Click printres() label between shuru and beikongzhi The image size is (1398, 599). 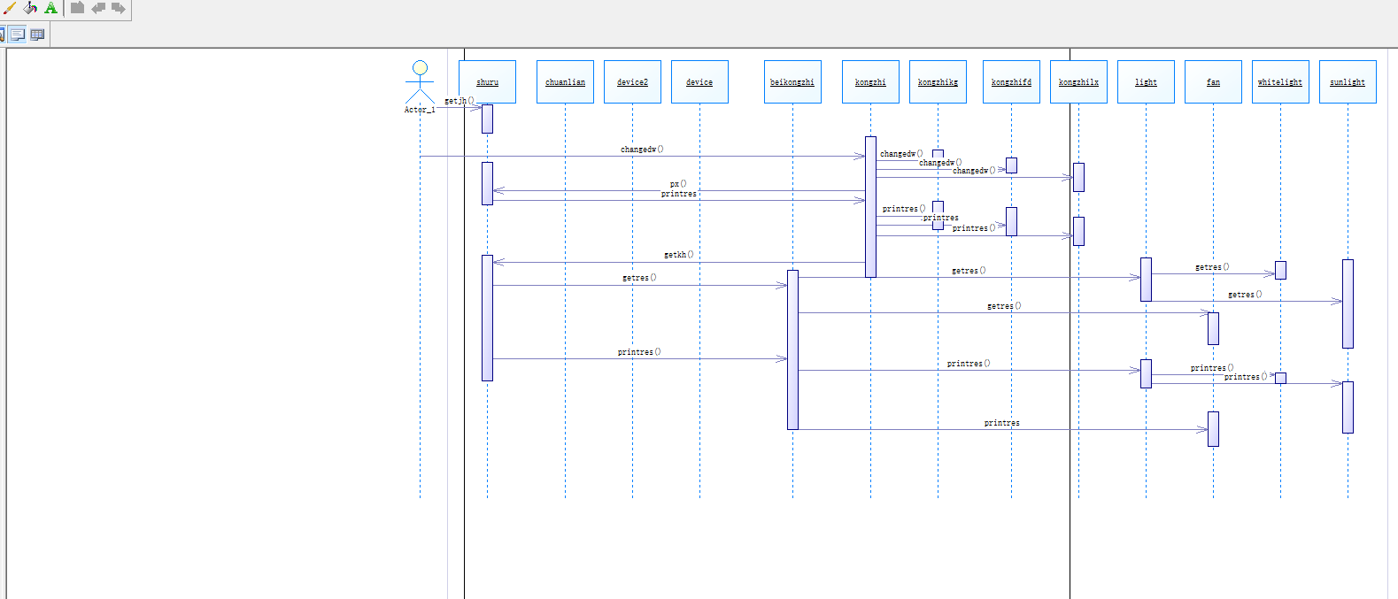639,352
